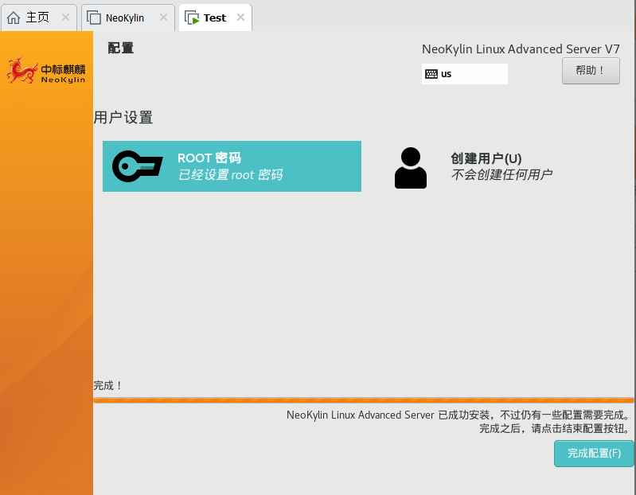The image size is (636, 495).
Task: Close the 主页 tab
Action: 65,18
